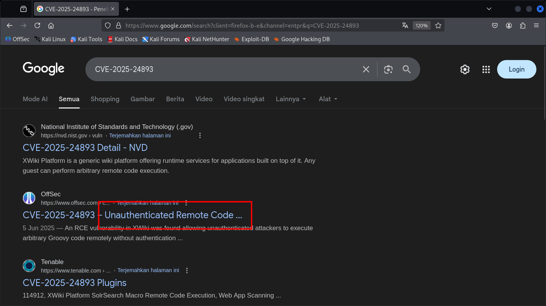The image size is (546, 306).
Task: Open recent browsing Firefox View icon
Action: (x=23, y=9)
